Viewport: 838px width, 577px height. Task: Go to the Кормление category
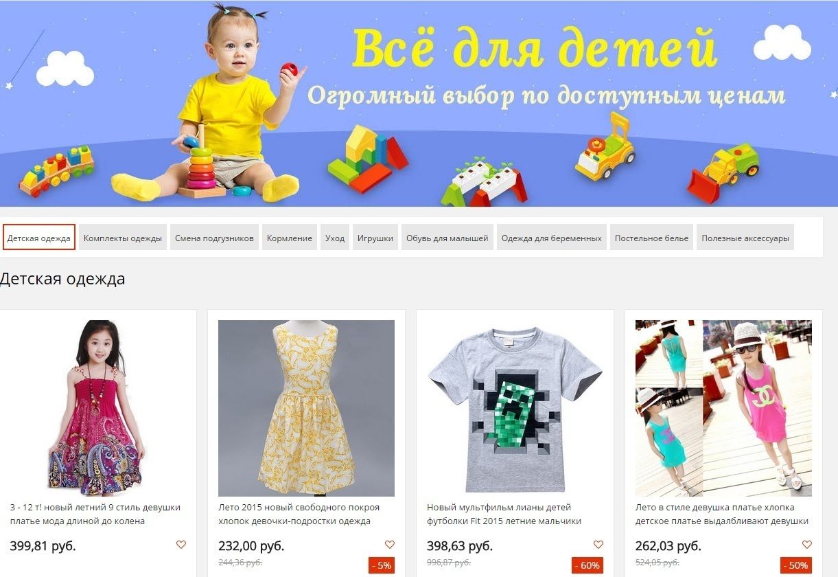pos(290,238)
